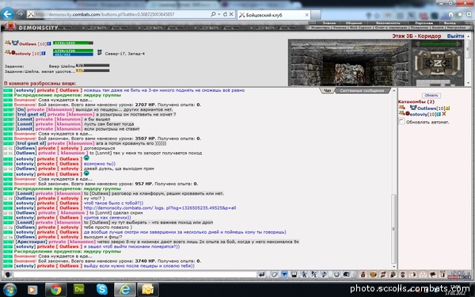Click the small map icon before Север-17, Запад-4
475x297 pixels.
tap(100, 53)
